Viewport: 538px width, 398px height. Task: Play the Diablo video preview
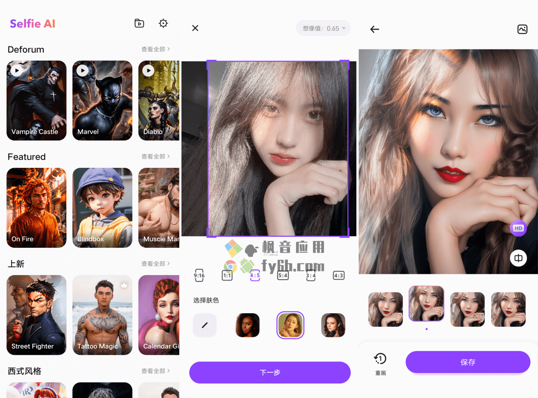(x=148, y=70)
